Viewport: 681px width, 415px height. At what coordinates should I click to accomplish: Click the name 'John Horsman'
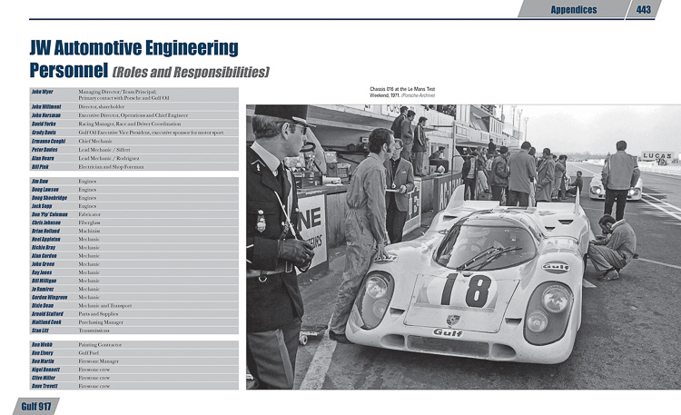46,115
